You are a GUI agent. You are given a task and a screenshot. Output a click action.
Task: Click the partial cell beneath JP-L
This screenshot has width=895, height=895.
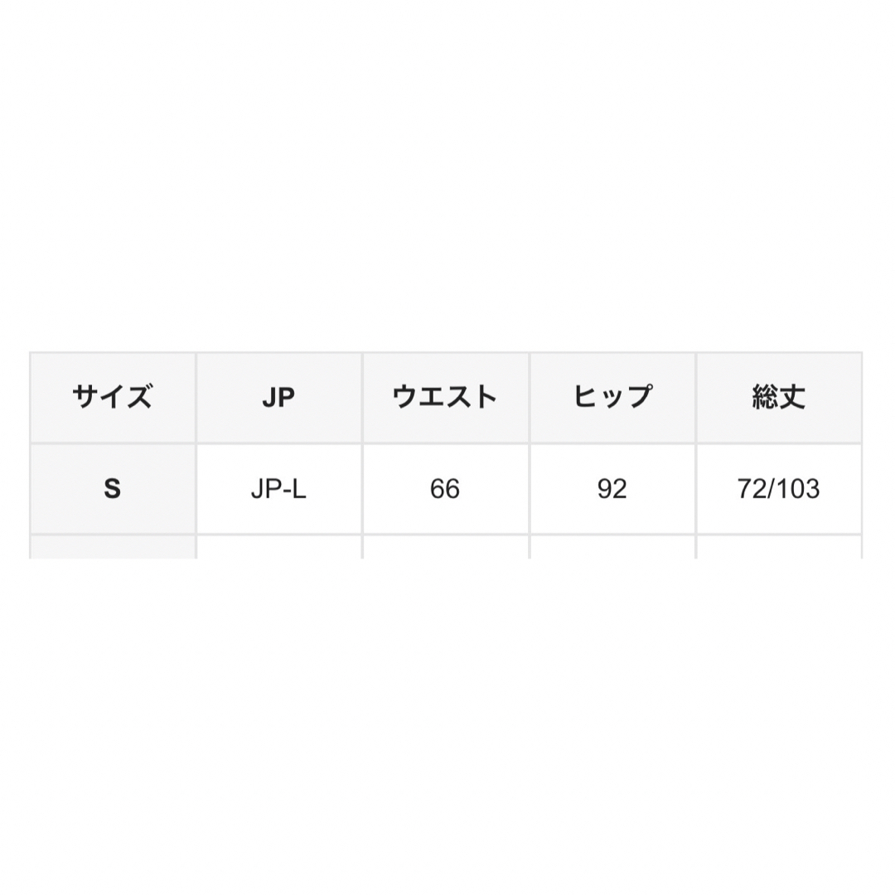pyautogui.click(x=279, y=547)
